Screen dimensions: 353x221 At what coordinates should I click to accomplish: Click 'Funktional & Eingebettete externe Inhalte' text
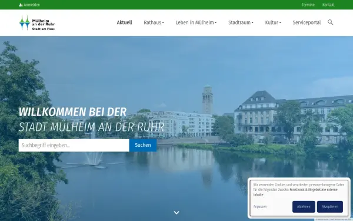(295, 192)
